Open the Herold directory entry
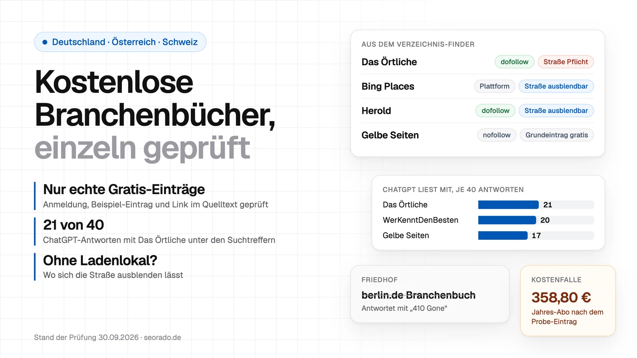Image resolution: width=637 pixels, height=358 pixels. [x=376, y=111]
